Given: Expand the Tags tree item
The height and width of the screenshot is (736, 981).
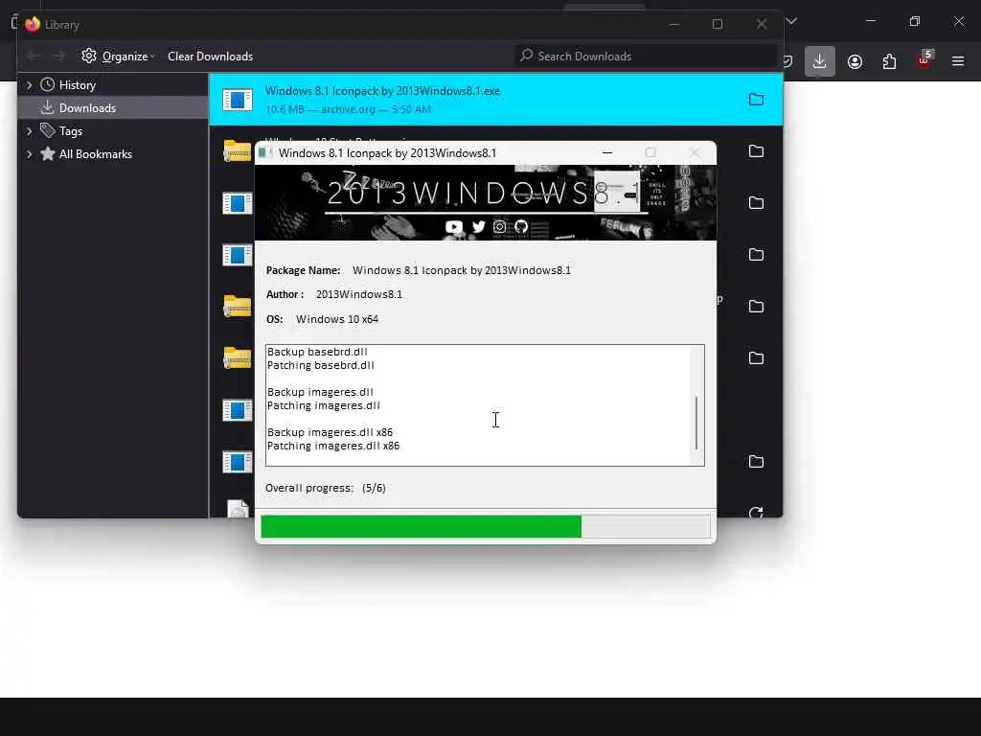Looking at the screenshot, I should coord(29,130).
